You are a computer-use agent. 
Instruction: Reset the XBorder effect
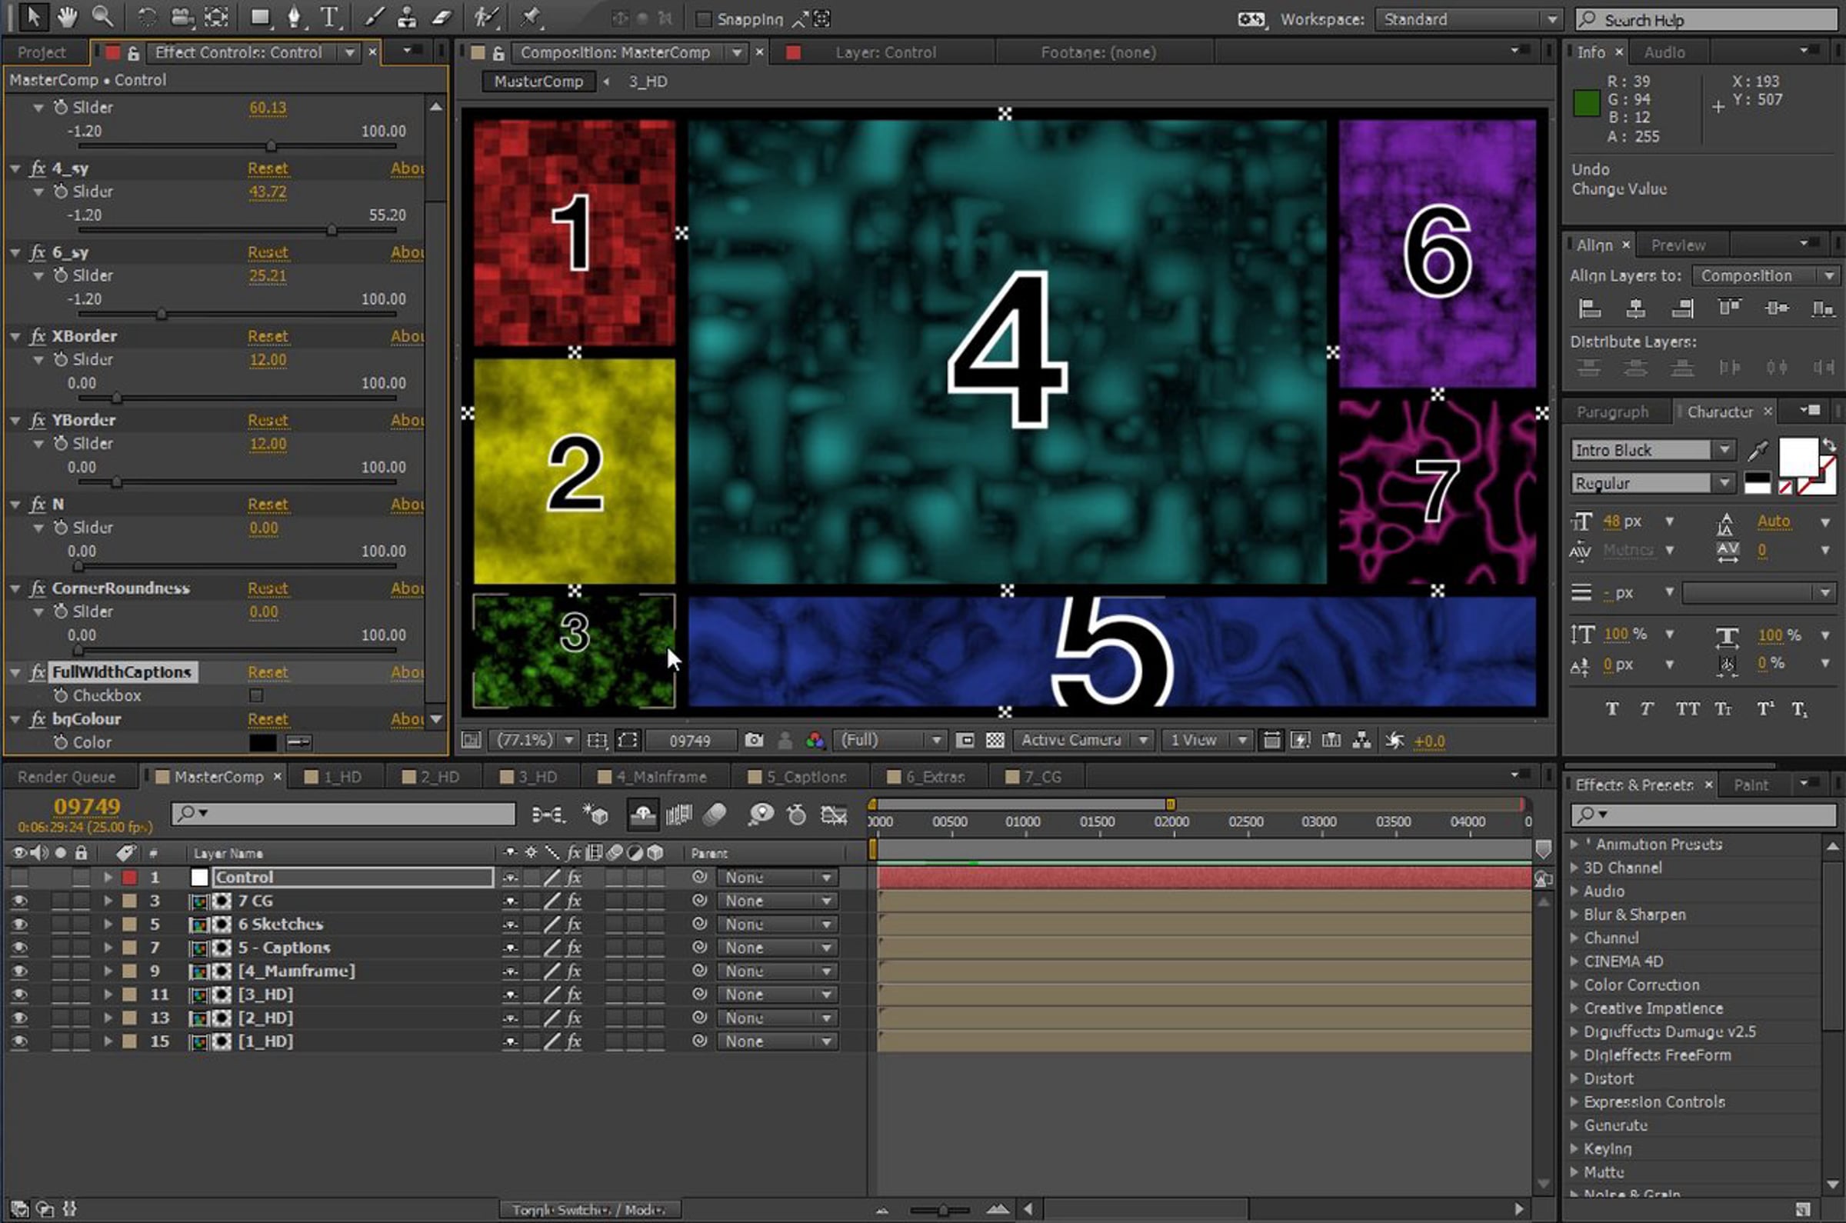coord(268,336)
